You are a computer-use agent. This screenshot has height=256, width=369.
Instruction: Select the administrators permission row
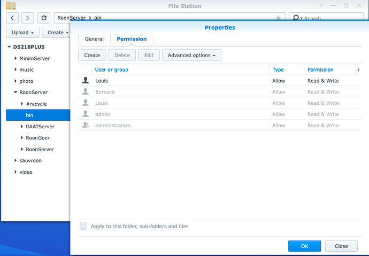pos(220,125)
